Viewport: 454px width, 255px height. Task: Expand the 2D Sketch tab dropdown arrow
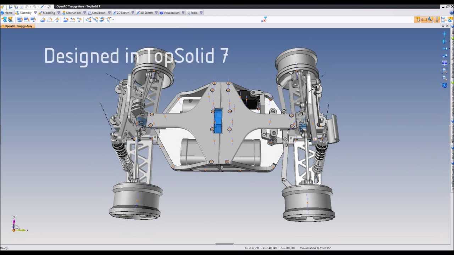[133, 13]
